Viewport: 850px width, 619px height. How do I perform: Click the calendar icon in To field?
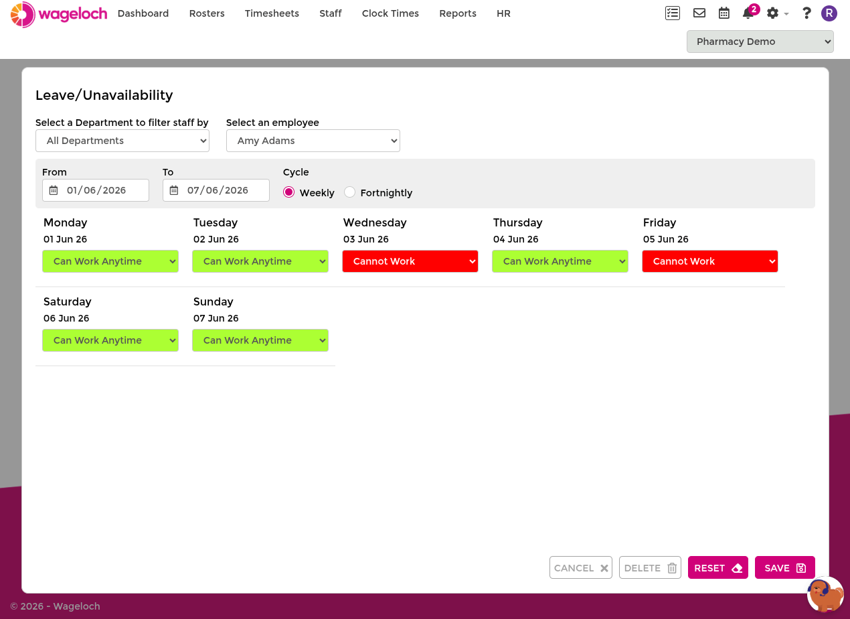[174, 190]
